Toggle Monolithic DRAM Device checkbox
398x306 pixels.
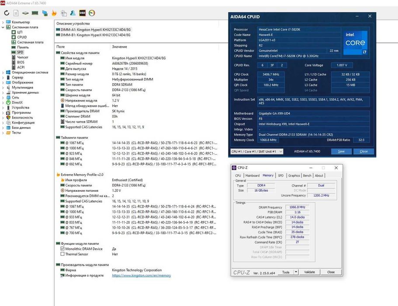[x=62, y=249]
